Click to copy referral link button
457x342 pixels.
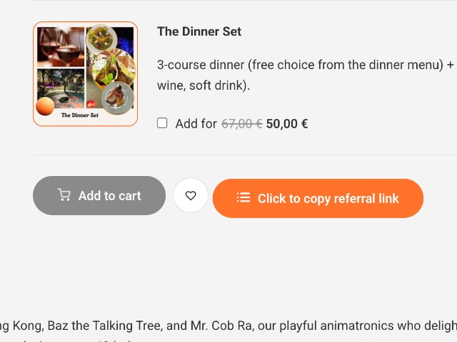(x=318, y=198)
